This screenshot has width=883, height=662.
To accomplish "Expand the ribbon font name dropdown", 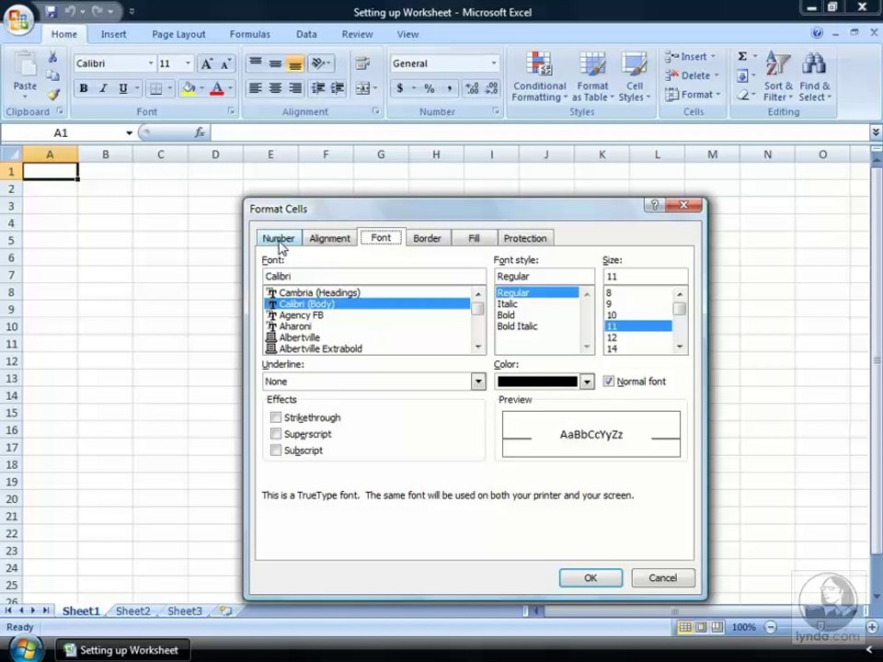I will (150, 63).
